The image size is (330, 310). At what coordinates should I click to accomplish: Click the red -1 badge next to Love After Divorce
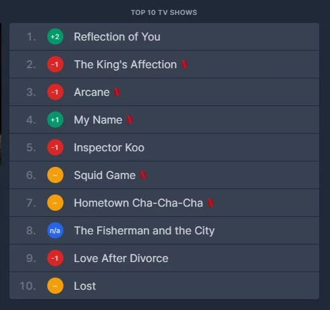[x=55, y=258]
